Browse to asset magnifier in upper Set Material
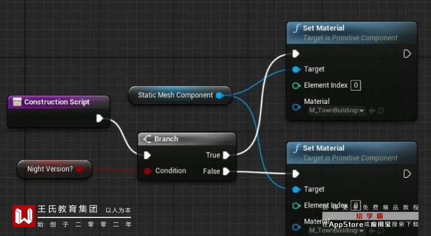The width and height of the screenshot is (431, 236). [x=381, y=111]
